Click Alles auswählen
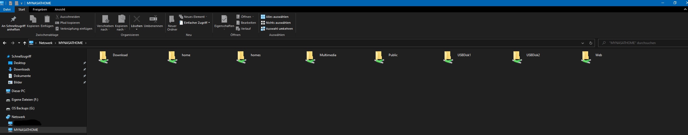The image size is (688, 135). coord(275,17)
